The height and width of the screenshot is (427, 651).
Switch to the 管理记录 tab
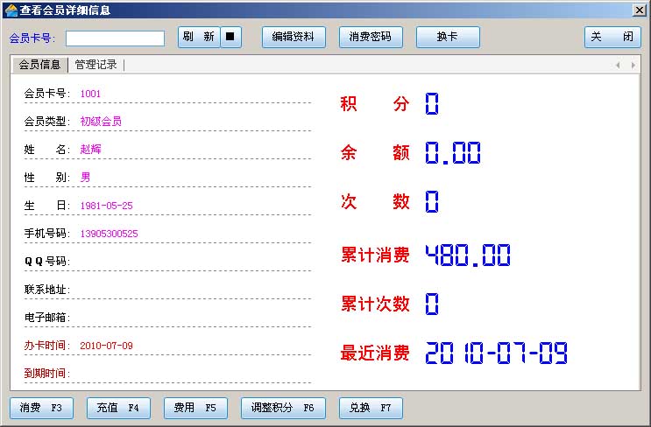point(96,65)
